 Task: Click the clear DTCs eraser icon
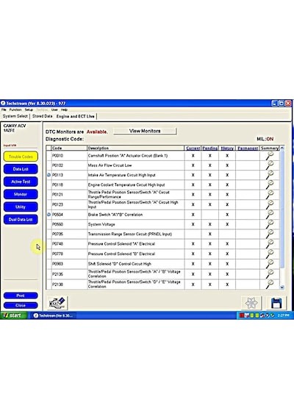pos(57,303)
